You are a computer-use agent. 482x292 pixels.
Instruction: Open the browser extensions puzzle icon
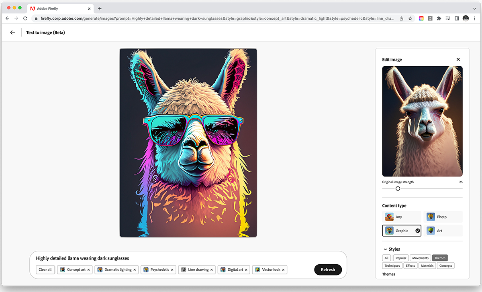tap(439, 18)
